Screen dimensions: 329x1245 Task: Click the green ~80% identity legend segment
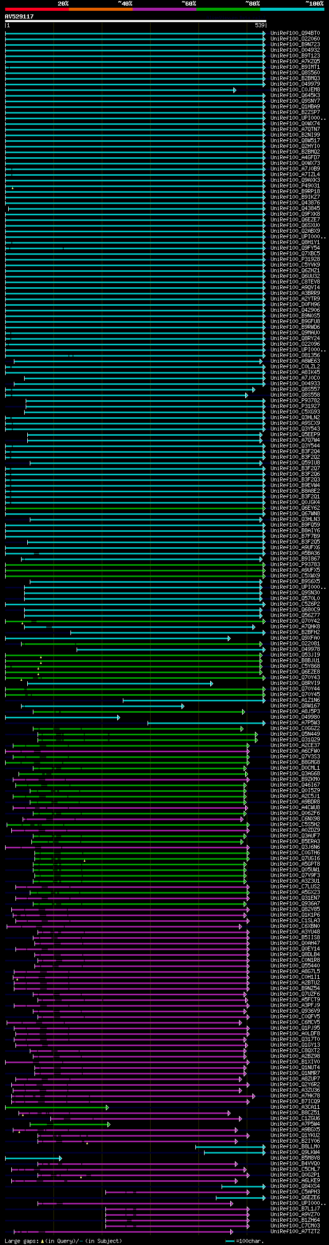(228, 9)
